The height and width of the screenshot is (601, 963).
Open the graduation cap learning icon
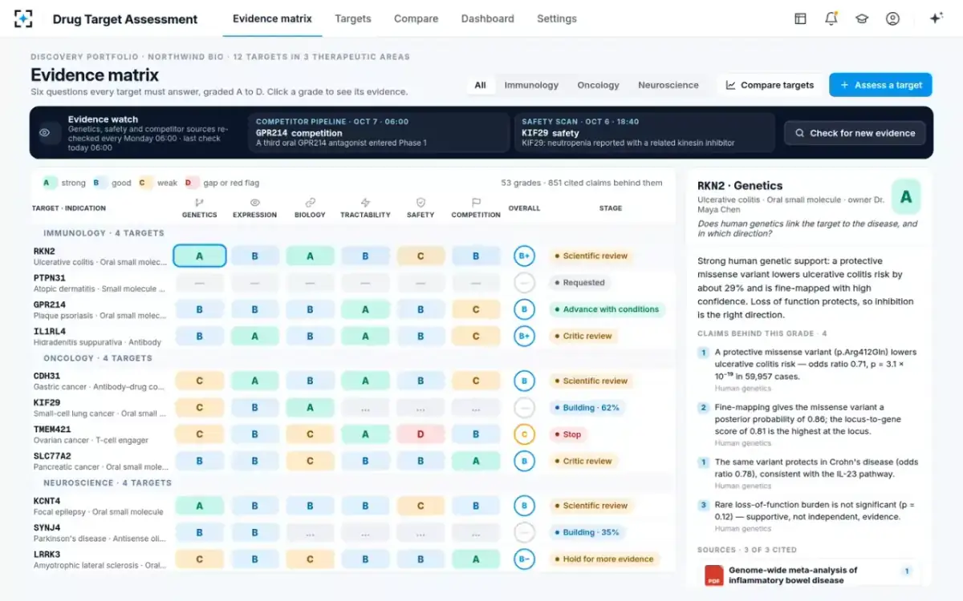tap(862, 18)
